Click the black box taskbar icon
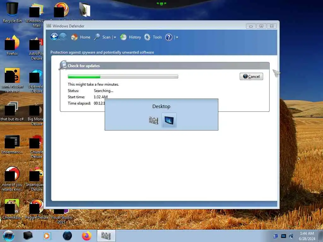The image size is (323, 242). click(x=28, y=236)
